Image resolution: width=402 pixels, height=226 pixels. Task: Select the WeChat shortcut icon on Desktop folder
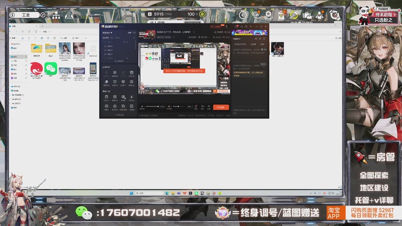point(51,69)
